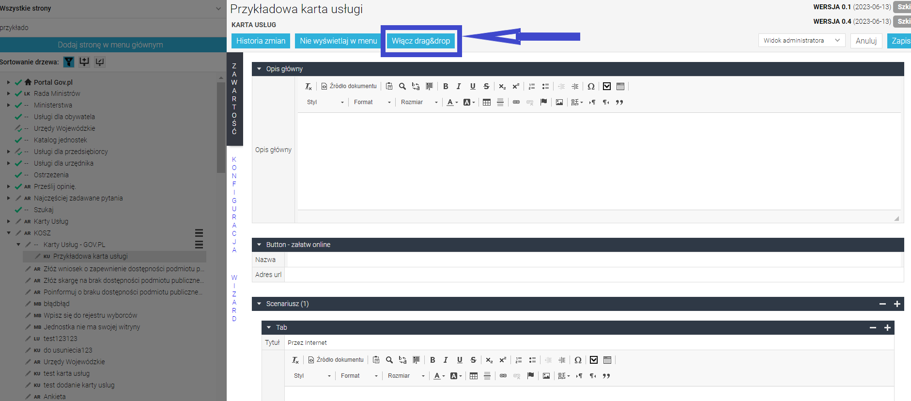
Task: Switch to WIZARD vertical tab
Action: [x=234, y=298]
